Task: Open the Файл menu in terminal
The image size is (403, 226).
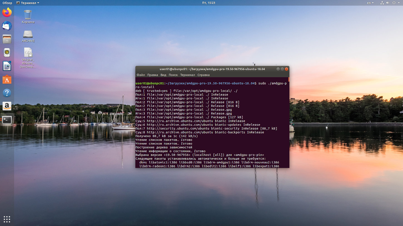Action: (141, 75)
